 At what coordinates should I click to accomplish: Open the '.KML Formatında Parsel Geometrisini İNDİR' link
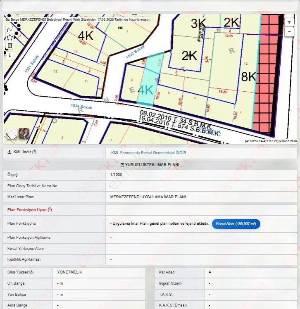[148, 153]
